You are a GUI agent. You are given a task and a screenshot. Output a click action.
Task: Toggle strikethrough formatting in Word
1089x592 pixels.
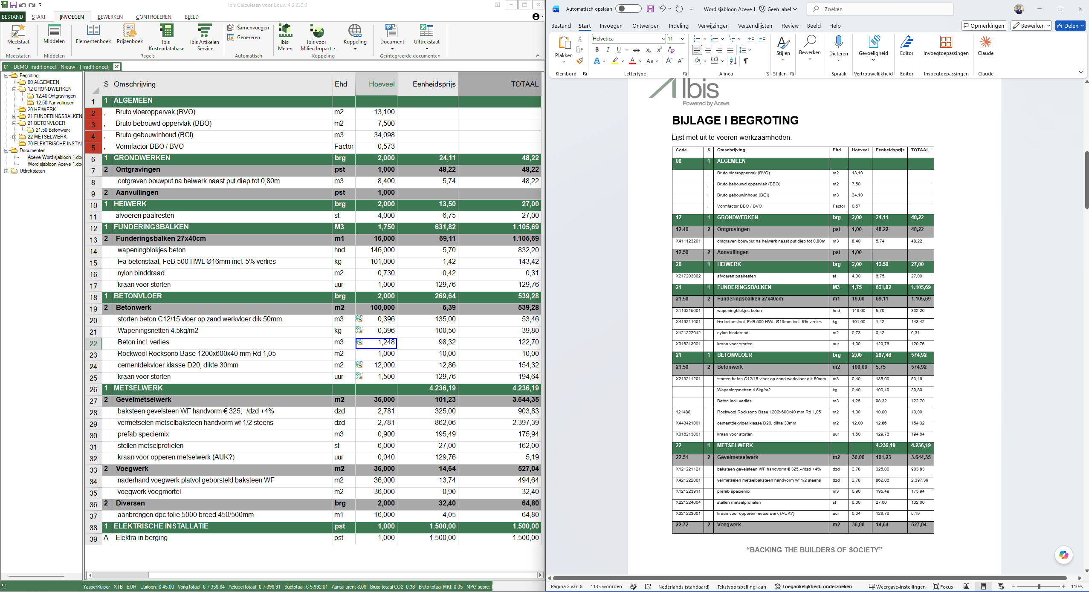point(637,50)
